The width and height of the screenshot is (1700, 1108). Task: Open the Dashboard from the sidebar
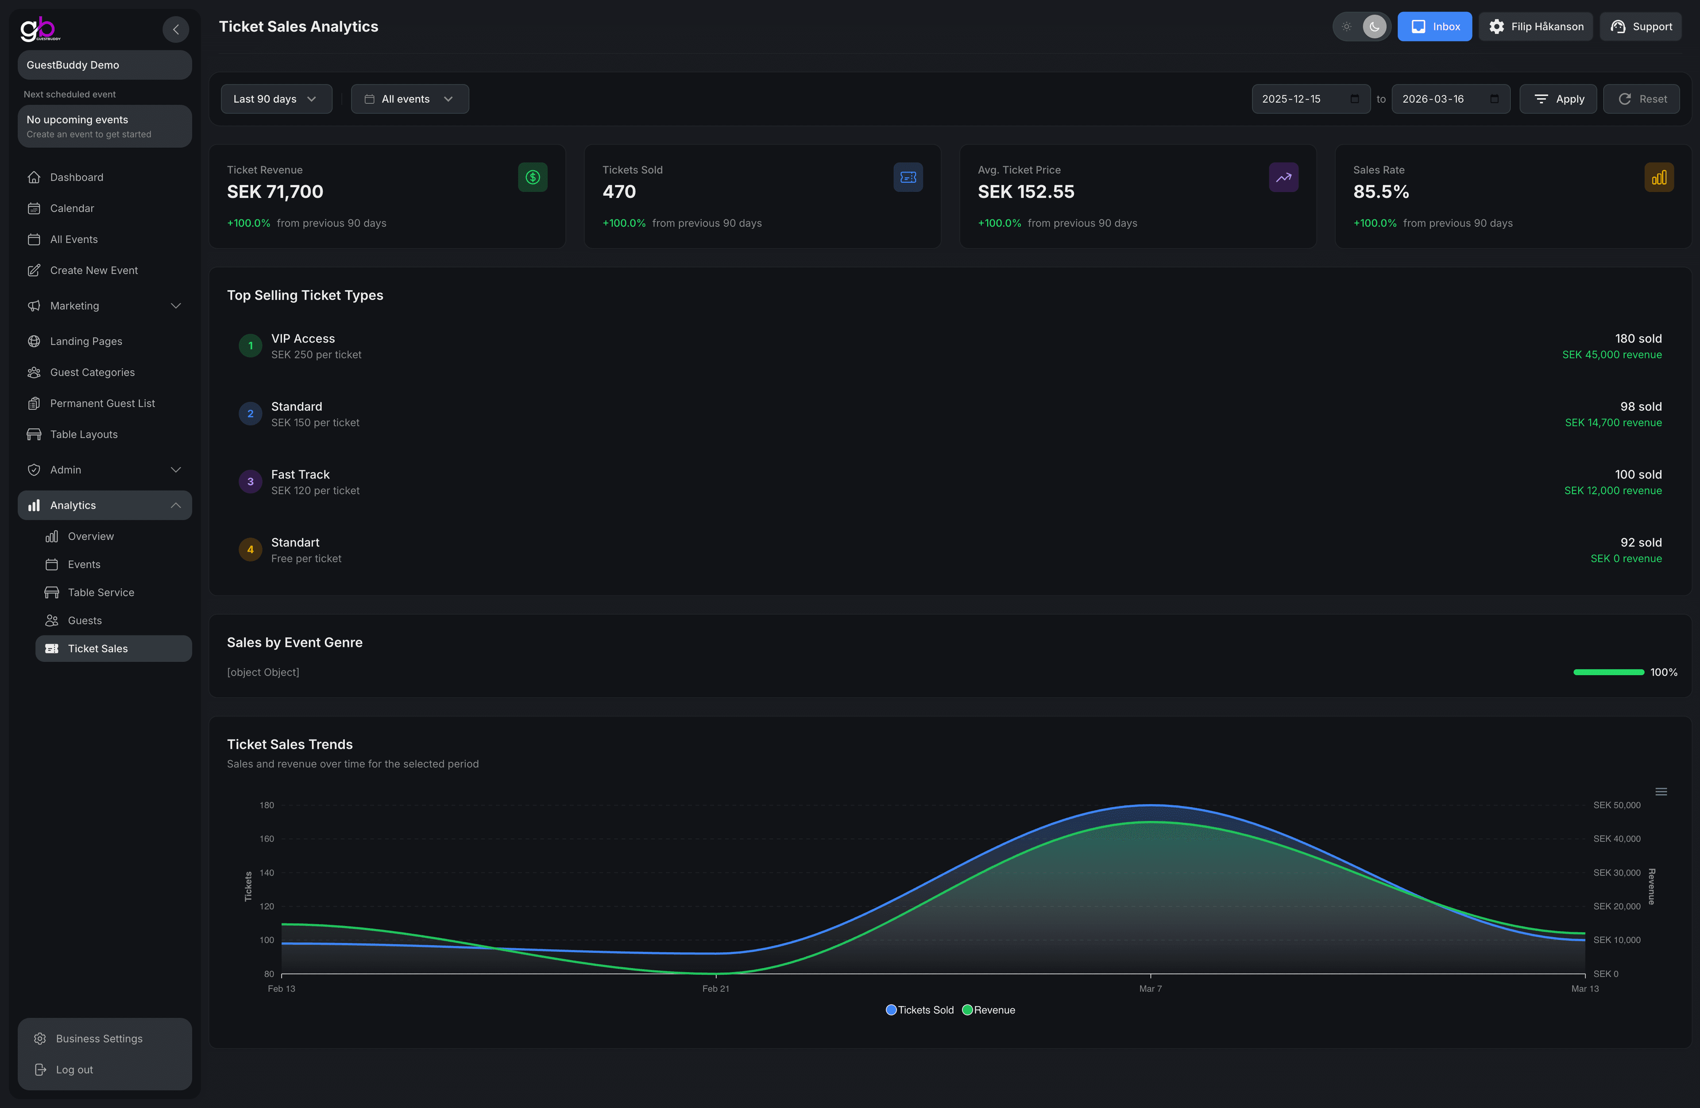point(77,177)
